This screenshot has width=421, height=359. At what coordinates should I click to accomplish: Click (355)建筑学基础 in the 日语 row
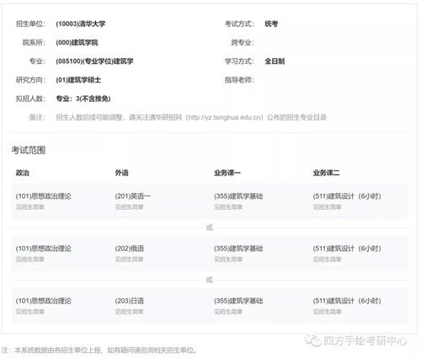tap(238, 301)
